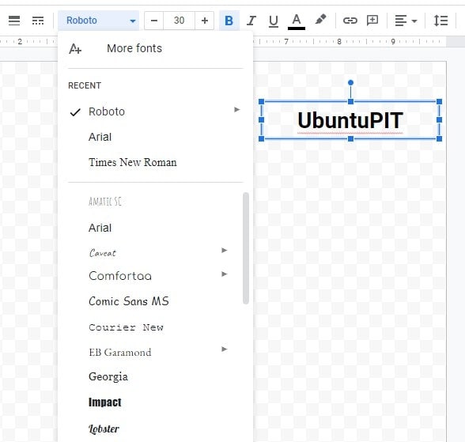Expand Roboto font weight submenu arrow
The image size is (465, 442).
coord(236,110)
